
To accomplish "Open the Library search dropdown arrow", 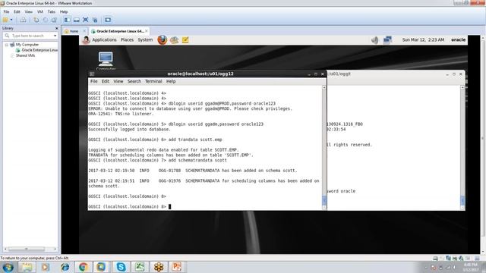I will (x=55, y=36).
